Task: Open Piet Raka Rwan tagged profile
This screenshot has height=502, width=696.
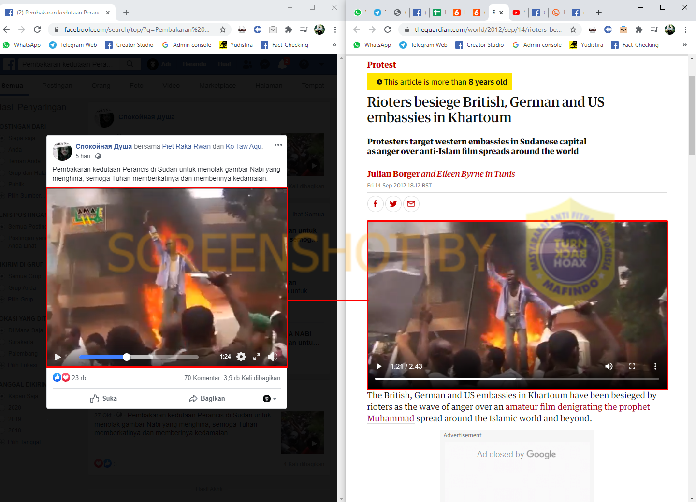Action: pyautogui.click(x=186, y=146)
